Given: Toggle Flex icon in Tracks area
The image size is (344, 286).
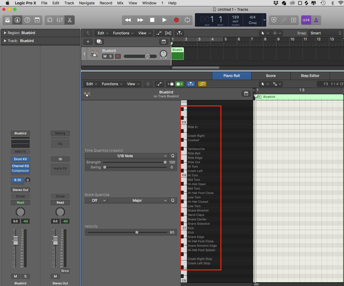Looking at the screenshot, I should 168,33.
